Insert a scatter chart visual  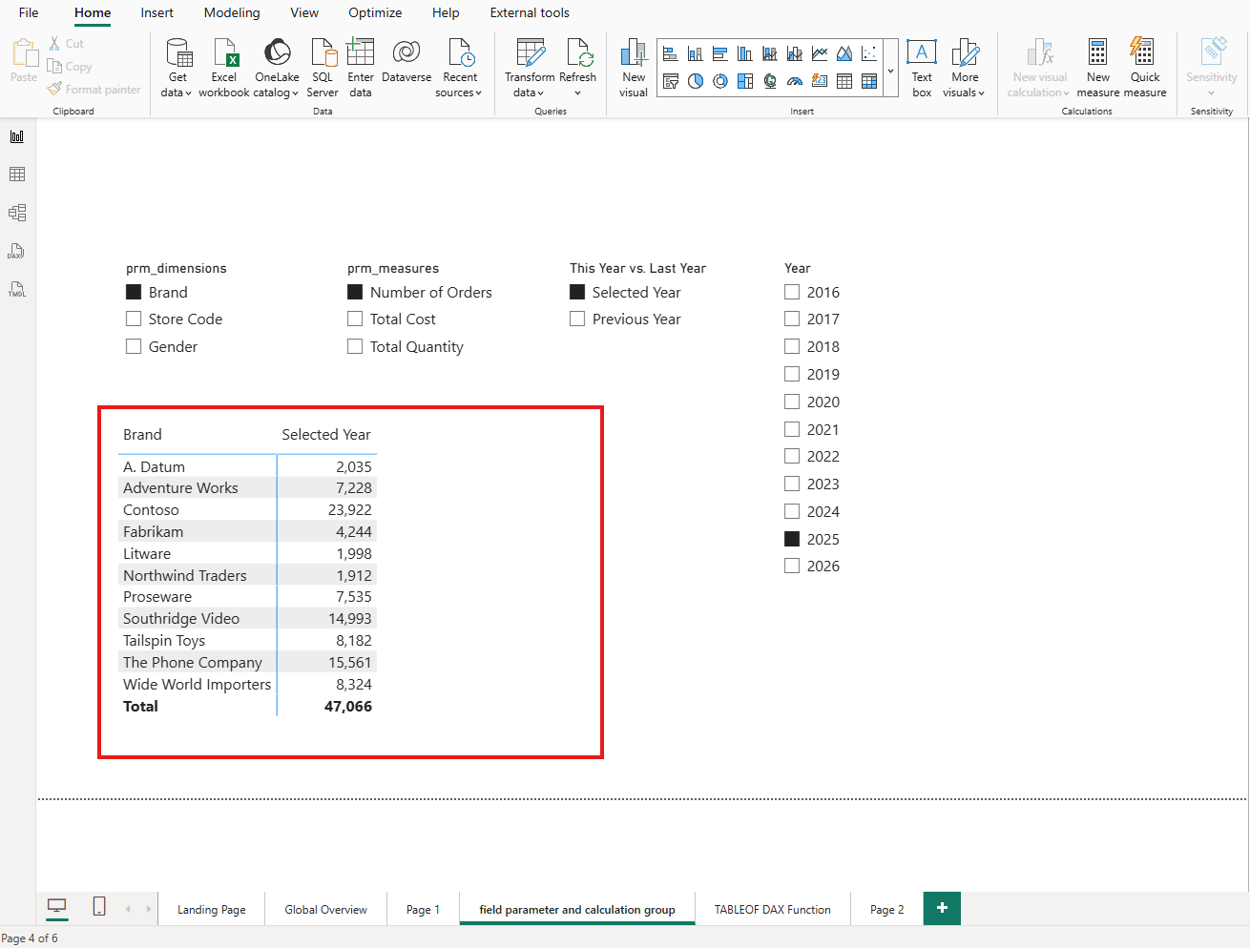[869, 53]
